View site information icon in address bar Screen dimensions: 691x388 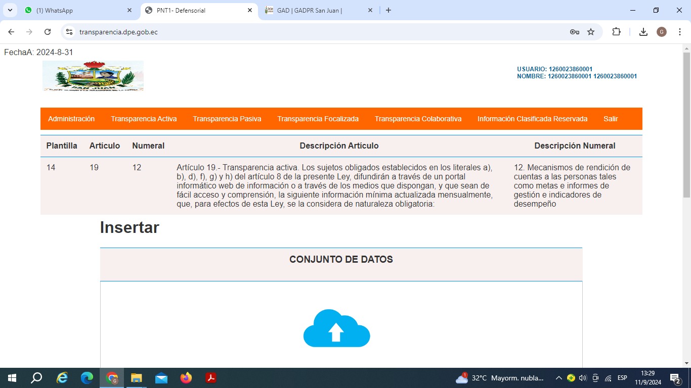click(70, 32)
